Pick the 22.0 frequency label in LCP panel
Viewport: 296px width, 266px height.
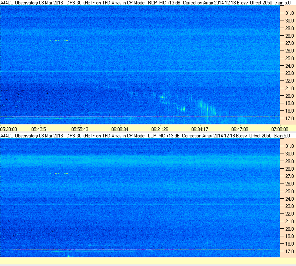(289, 214)
